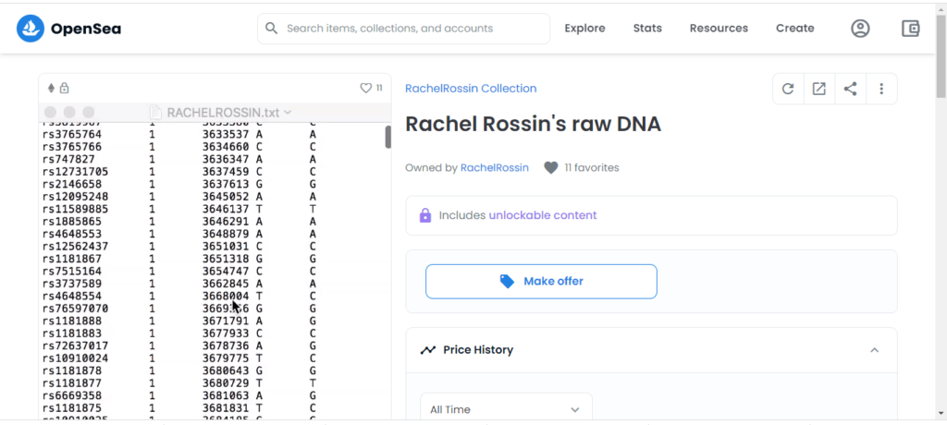Click the rs12095248 row text
The image size is (947, 425).
76,196
